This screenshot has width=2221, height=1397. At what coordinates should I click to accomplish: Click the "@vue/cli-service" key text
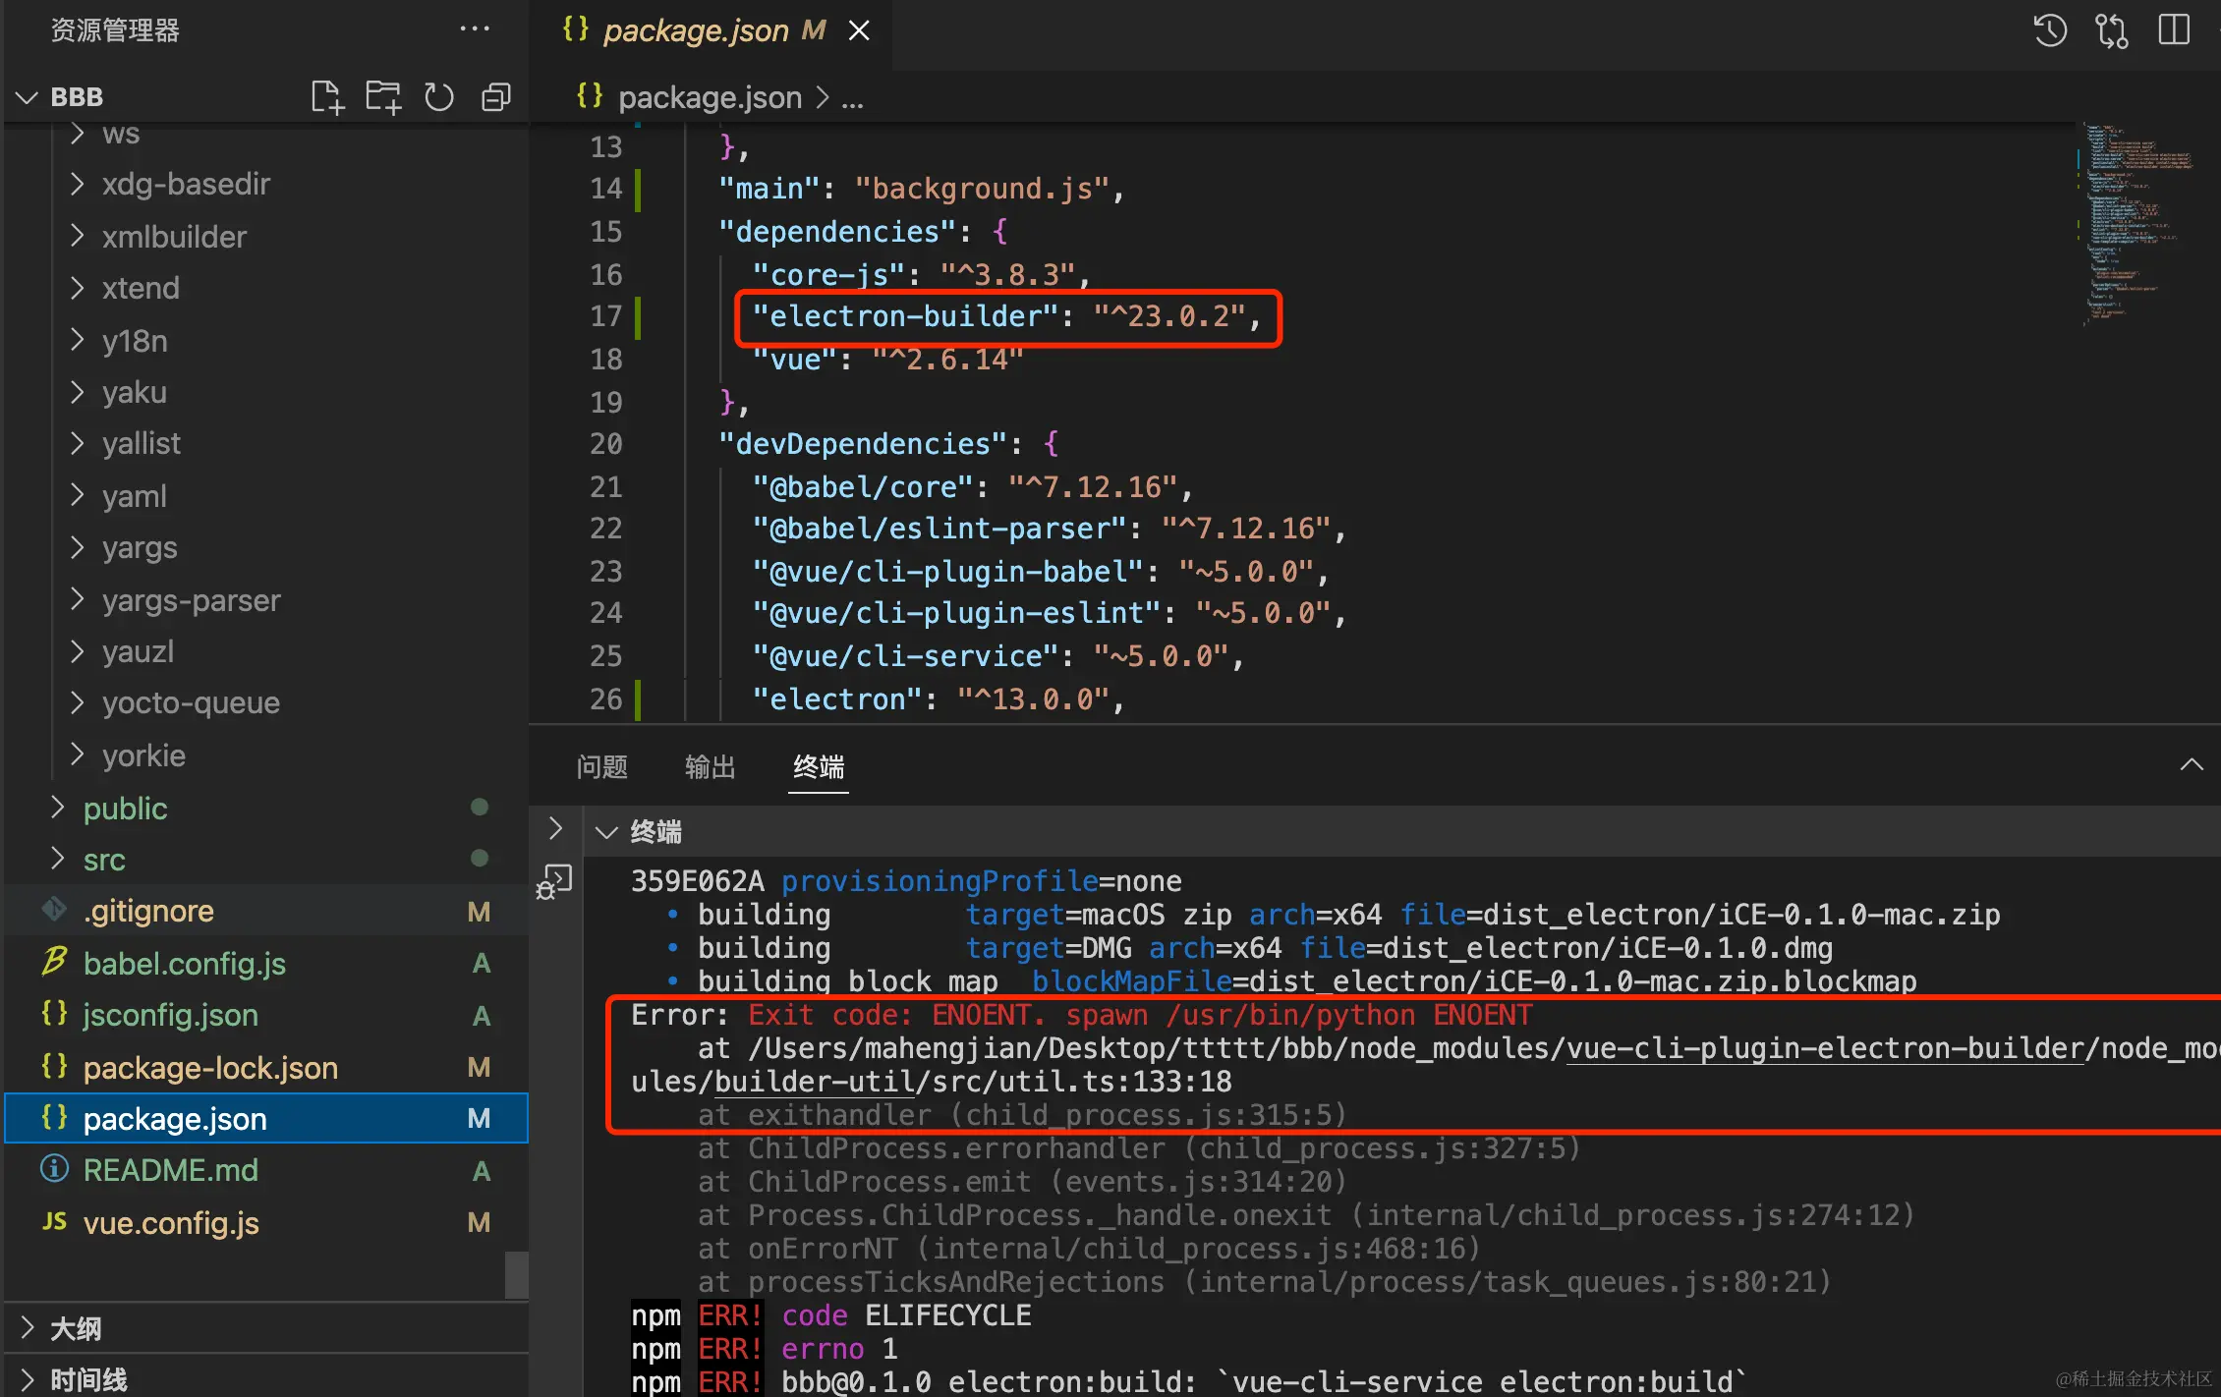905,656
